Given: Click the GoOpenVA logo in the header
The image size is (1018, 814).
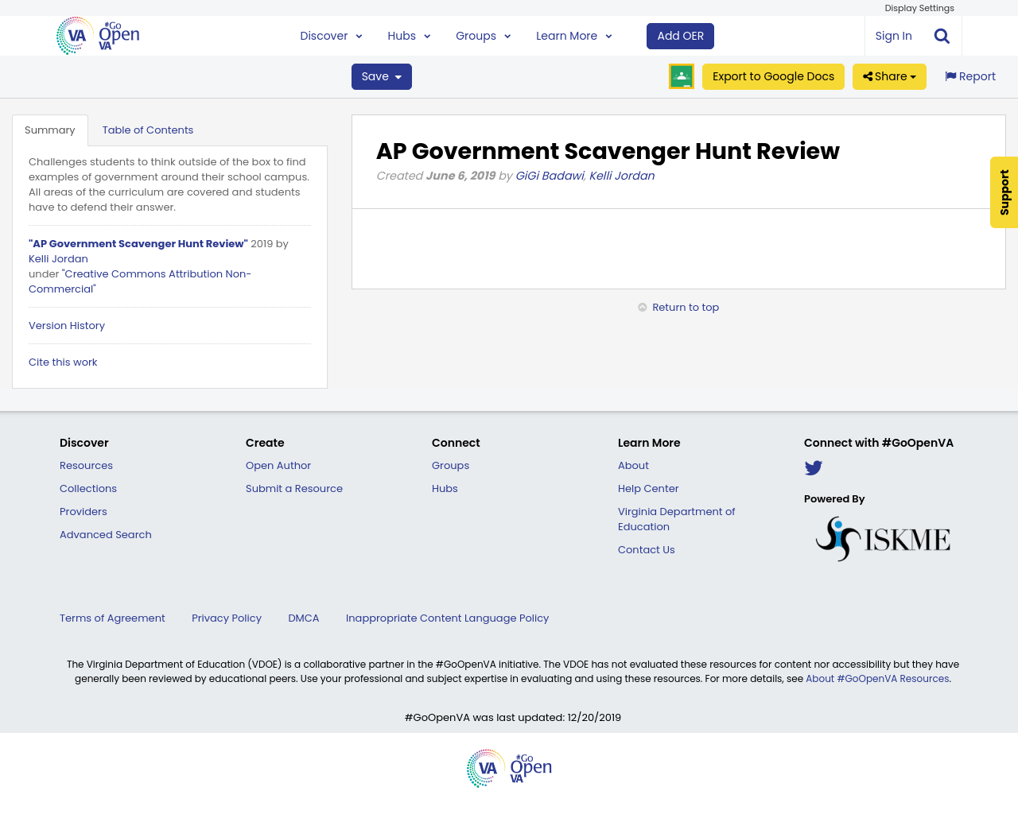Looking at the screenshot, I should (x=97, y=35).
